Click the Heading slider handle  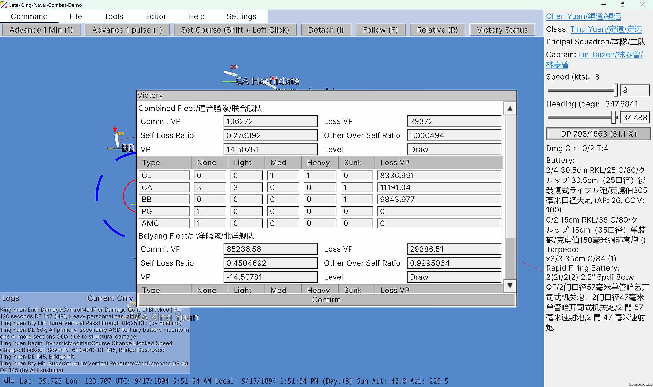click(614, 117)
